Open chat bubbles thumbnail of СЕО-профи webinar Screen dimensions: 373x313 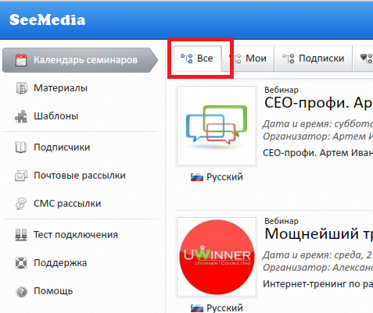pos(217,126)
